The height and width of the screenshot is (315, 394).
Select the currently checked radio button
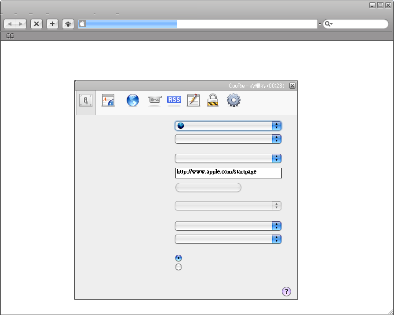pos(179,258)
